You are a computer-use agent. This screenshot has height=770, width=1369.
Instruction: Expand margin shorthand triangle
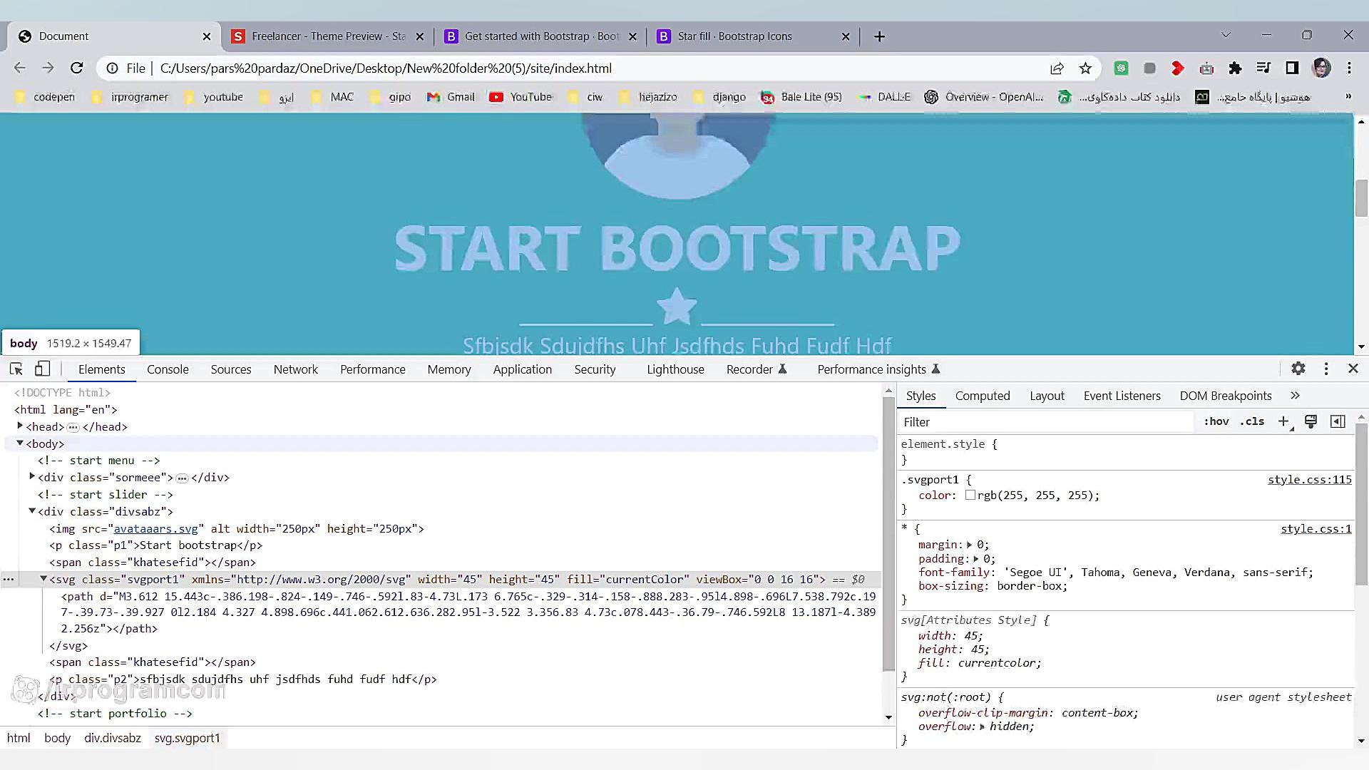point(969,545)
